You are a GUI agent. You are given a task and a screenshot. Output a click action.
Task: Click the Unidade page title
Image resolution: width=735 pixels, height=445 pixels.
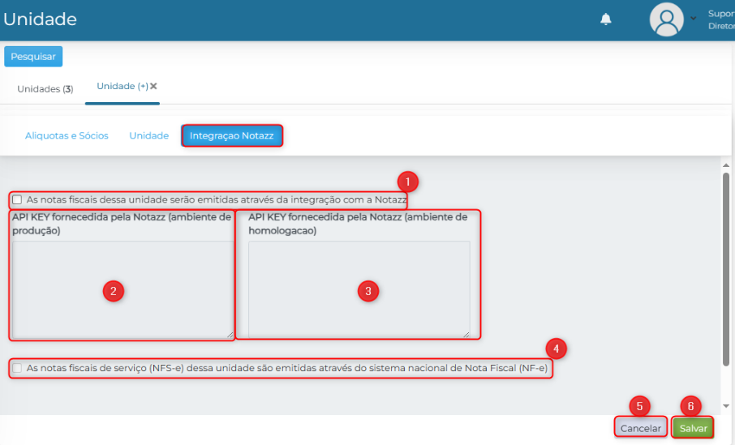(x=40, y=19)
